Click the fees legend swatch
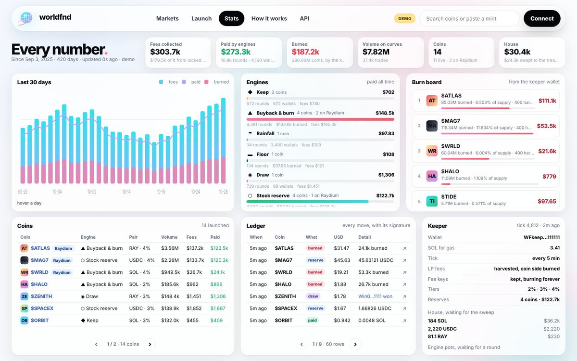 161,82
